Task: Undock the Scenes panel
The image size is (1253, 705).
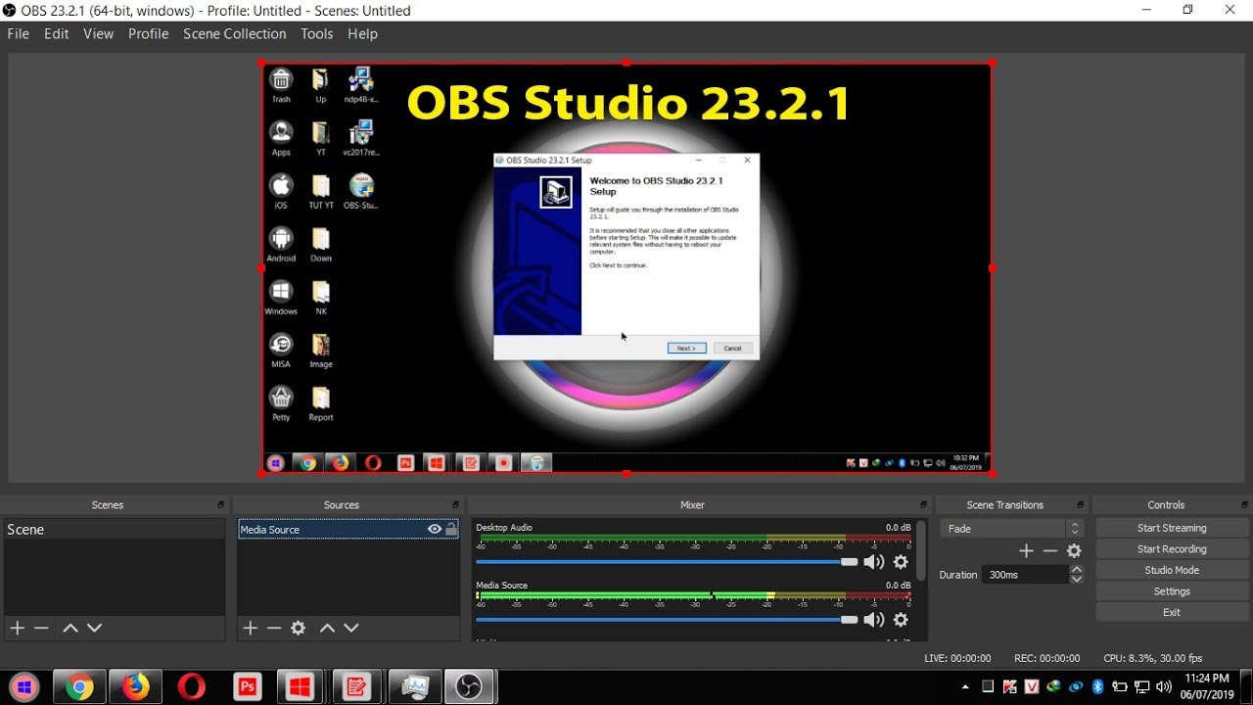Action: tap(221, 505)
